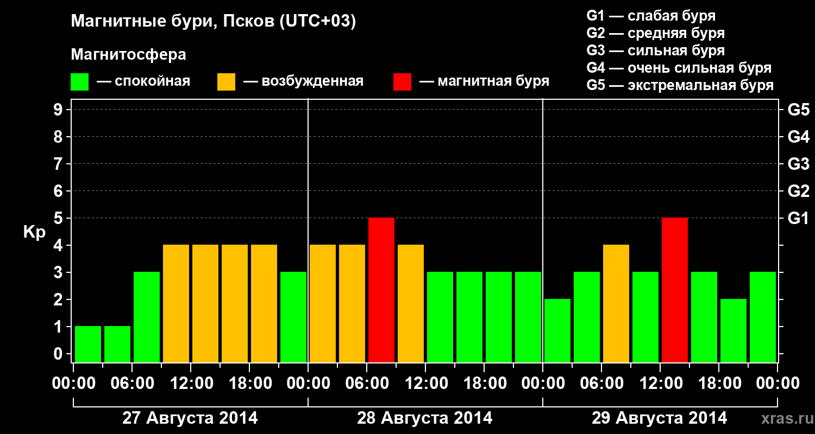Click the title «Магнитные бури, Псков (UTC+03)»
815x434 pixels.
point(214,22)
